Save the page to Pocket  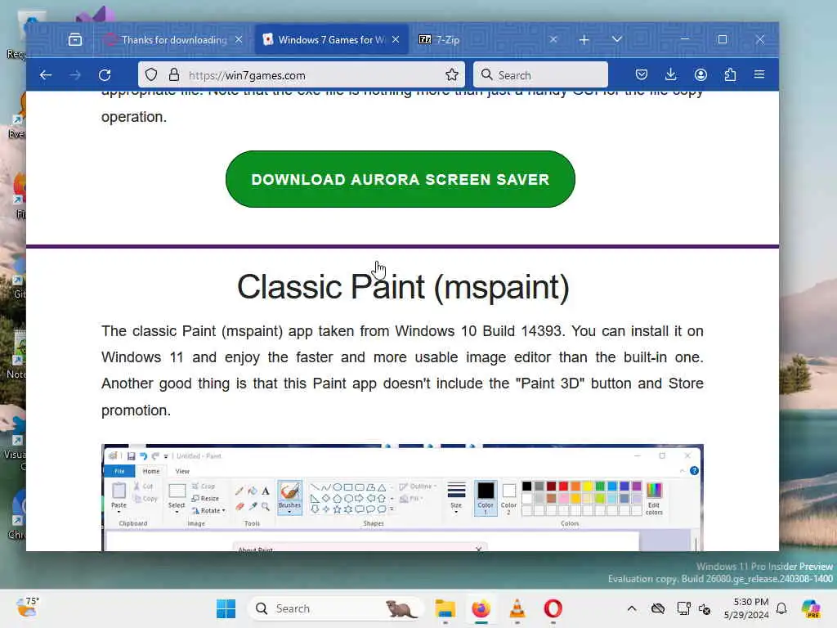pos(642,74)
